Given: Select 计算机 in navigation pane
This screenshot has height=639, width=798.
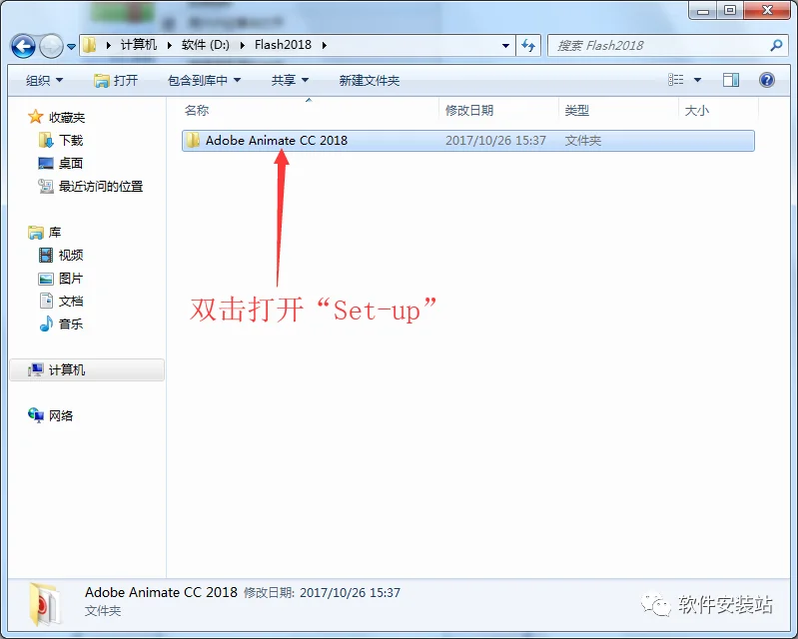Looking at the screenshot, I should tap(67, 369).
